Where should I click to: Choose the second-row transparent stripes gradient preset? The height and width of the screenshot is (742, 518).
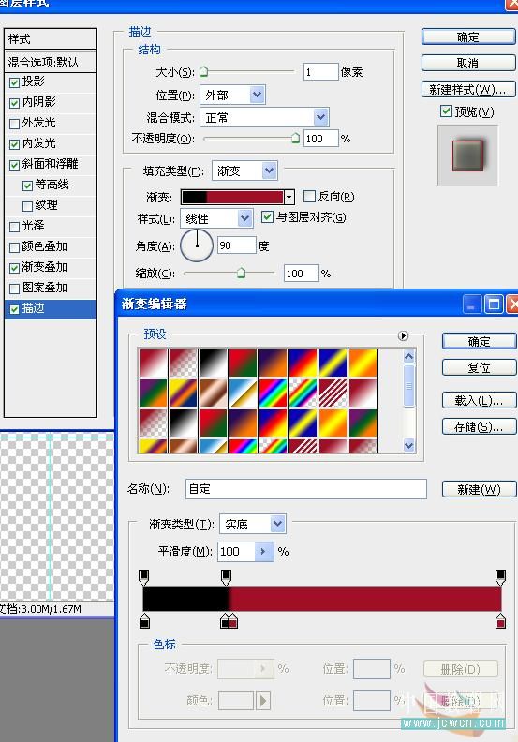coord(333,393)
